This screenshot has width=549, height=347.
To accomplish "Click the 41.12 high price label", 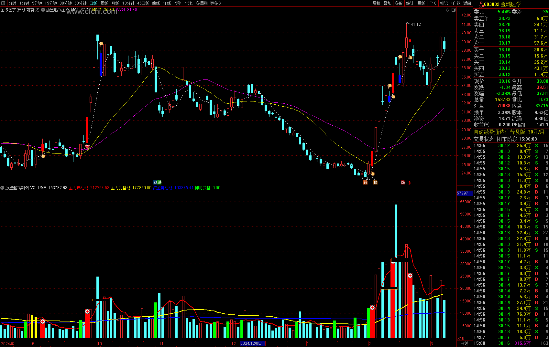I will click(416, 25).
